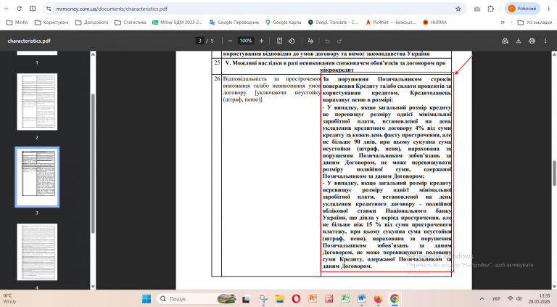Open site information icon in address bar
This screenshot has width=557, height=307.
tap(49, 9)
